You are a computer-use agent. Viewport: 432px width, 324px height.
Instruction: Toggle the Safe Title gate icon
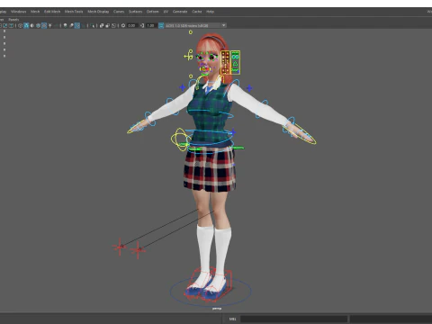pyautogui.click(x=11, y=25)
